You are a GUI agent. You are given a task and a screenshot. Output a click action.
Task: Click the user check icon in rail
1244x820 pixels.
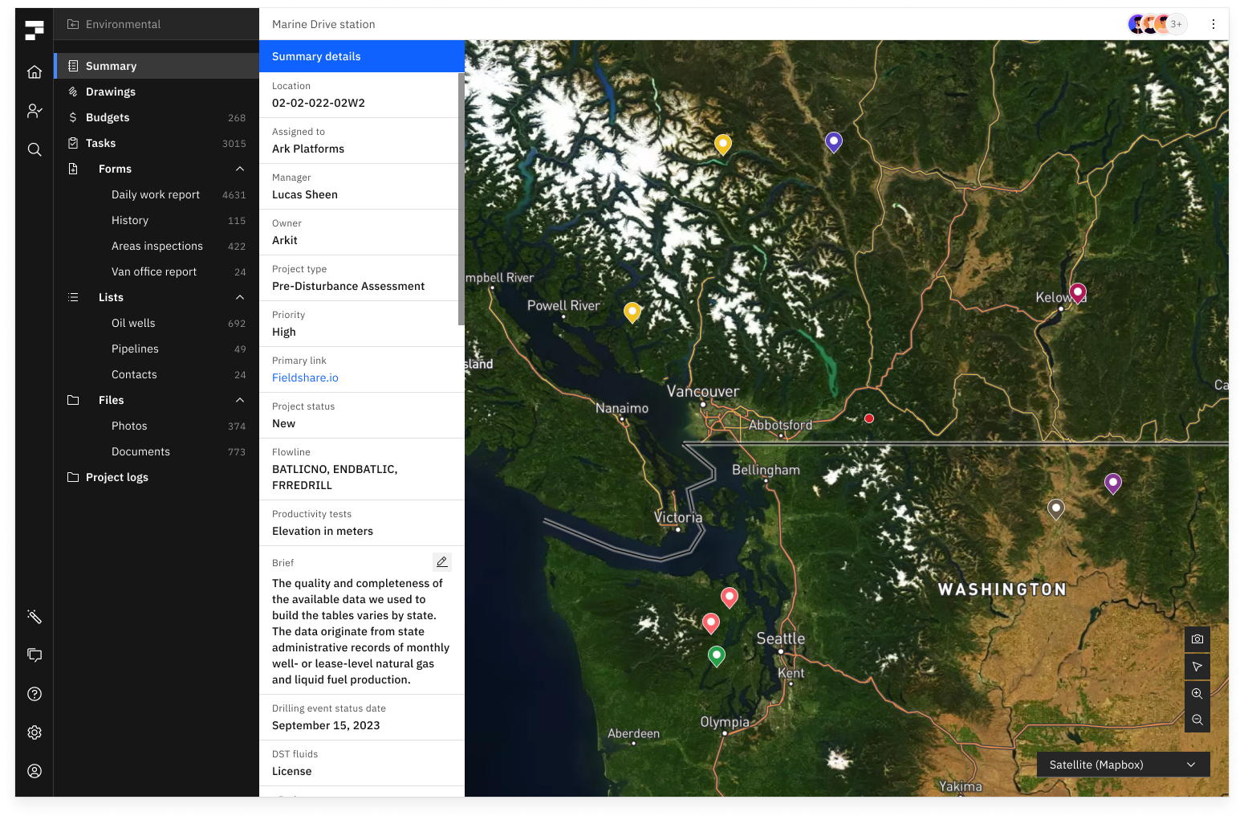click(35, 111)
